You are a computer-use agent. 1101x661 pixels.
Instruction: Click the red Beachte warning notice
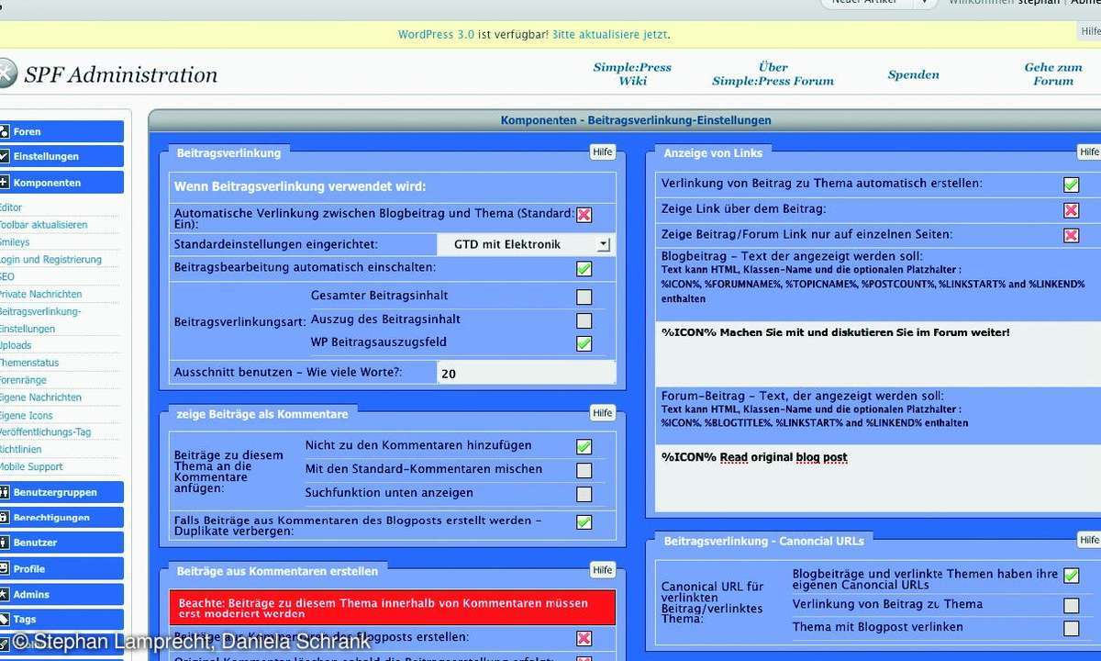pos(392,608)
